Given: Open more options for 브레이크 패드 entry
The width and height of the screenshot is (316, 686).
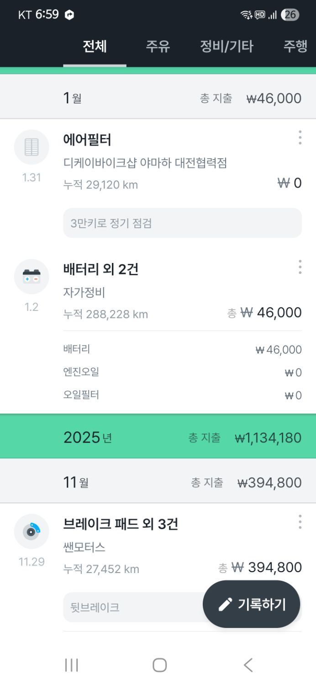Looking at the screenshot, I should (300, 521).
